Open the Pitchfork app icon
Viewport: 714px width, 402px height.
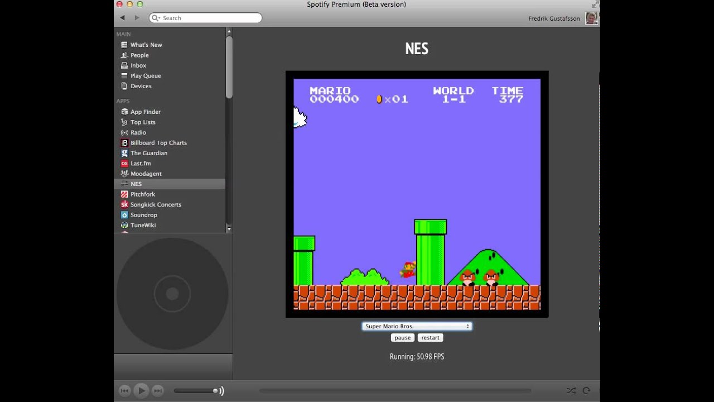[x=124, y=194]
